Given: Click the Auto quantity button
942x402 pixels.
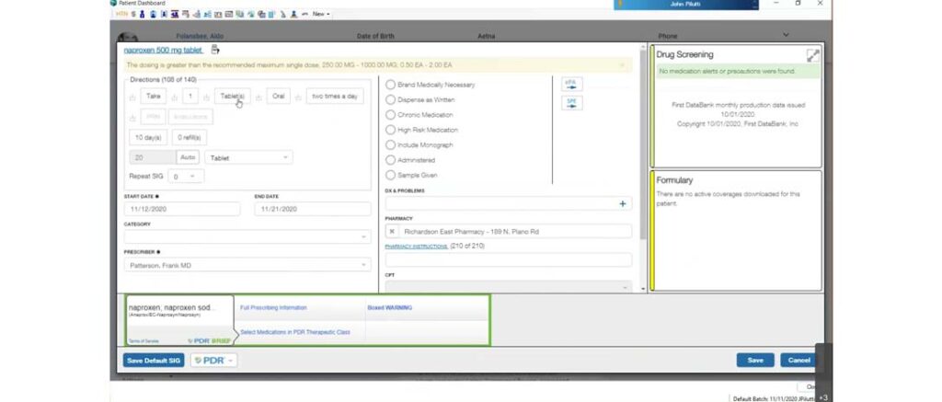Looking at the screenshot, I should [188, 157].
